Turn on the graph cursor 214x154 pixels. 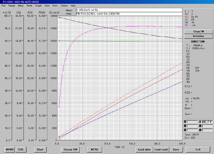[x=71, y=149]
